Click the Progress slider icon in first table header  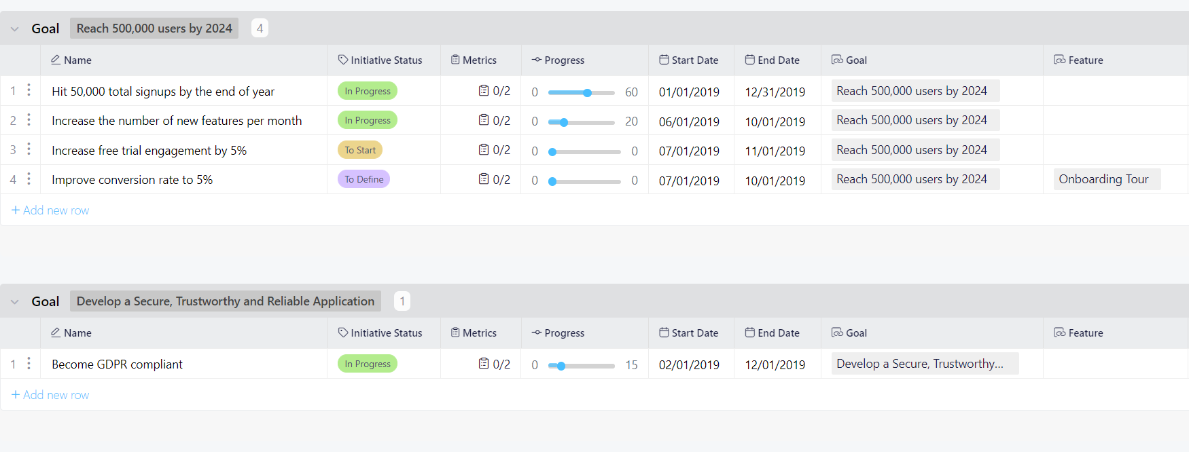pos(537,60)
